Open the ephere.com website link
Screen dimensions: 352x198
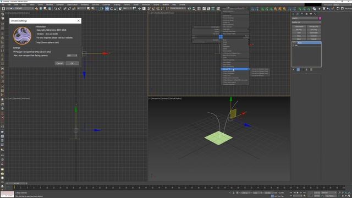(x=48, y=42)
